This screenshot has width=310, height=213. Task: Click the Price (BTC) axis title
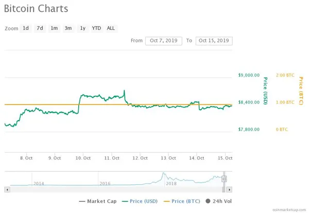(x=301, y=91)
